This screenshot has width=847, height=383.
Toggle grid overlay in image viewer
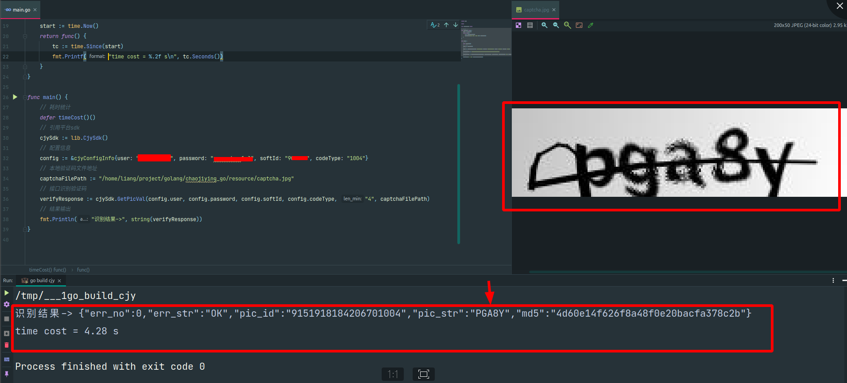click(530, 26)
